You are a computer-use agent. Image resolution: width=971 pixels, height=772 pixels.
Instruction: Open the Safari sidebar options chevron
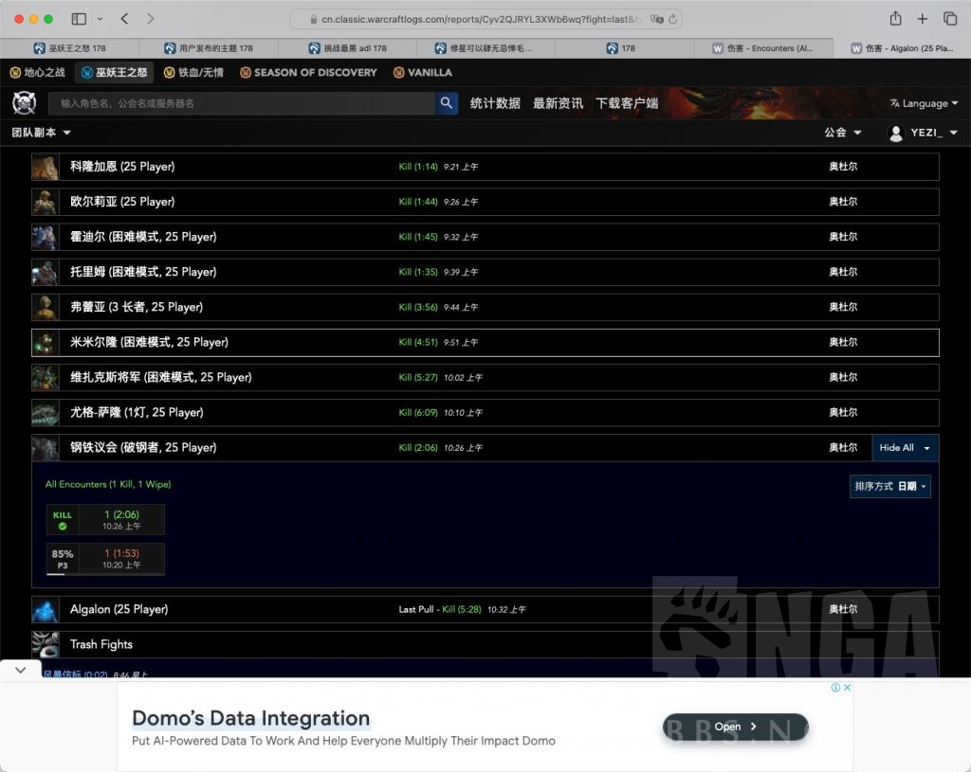pos(100,19)
